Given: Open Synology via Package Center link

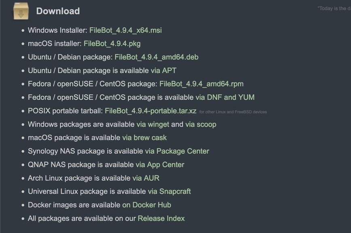Looking at the screenshot, I should pos(177,151).
